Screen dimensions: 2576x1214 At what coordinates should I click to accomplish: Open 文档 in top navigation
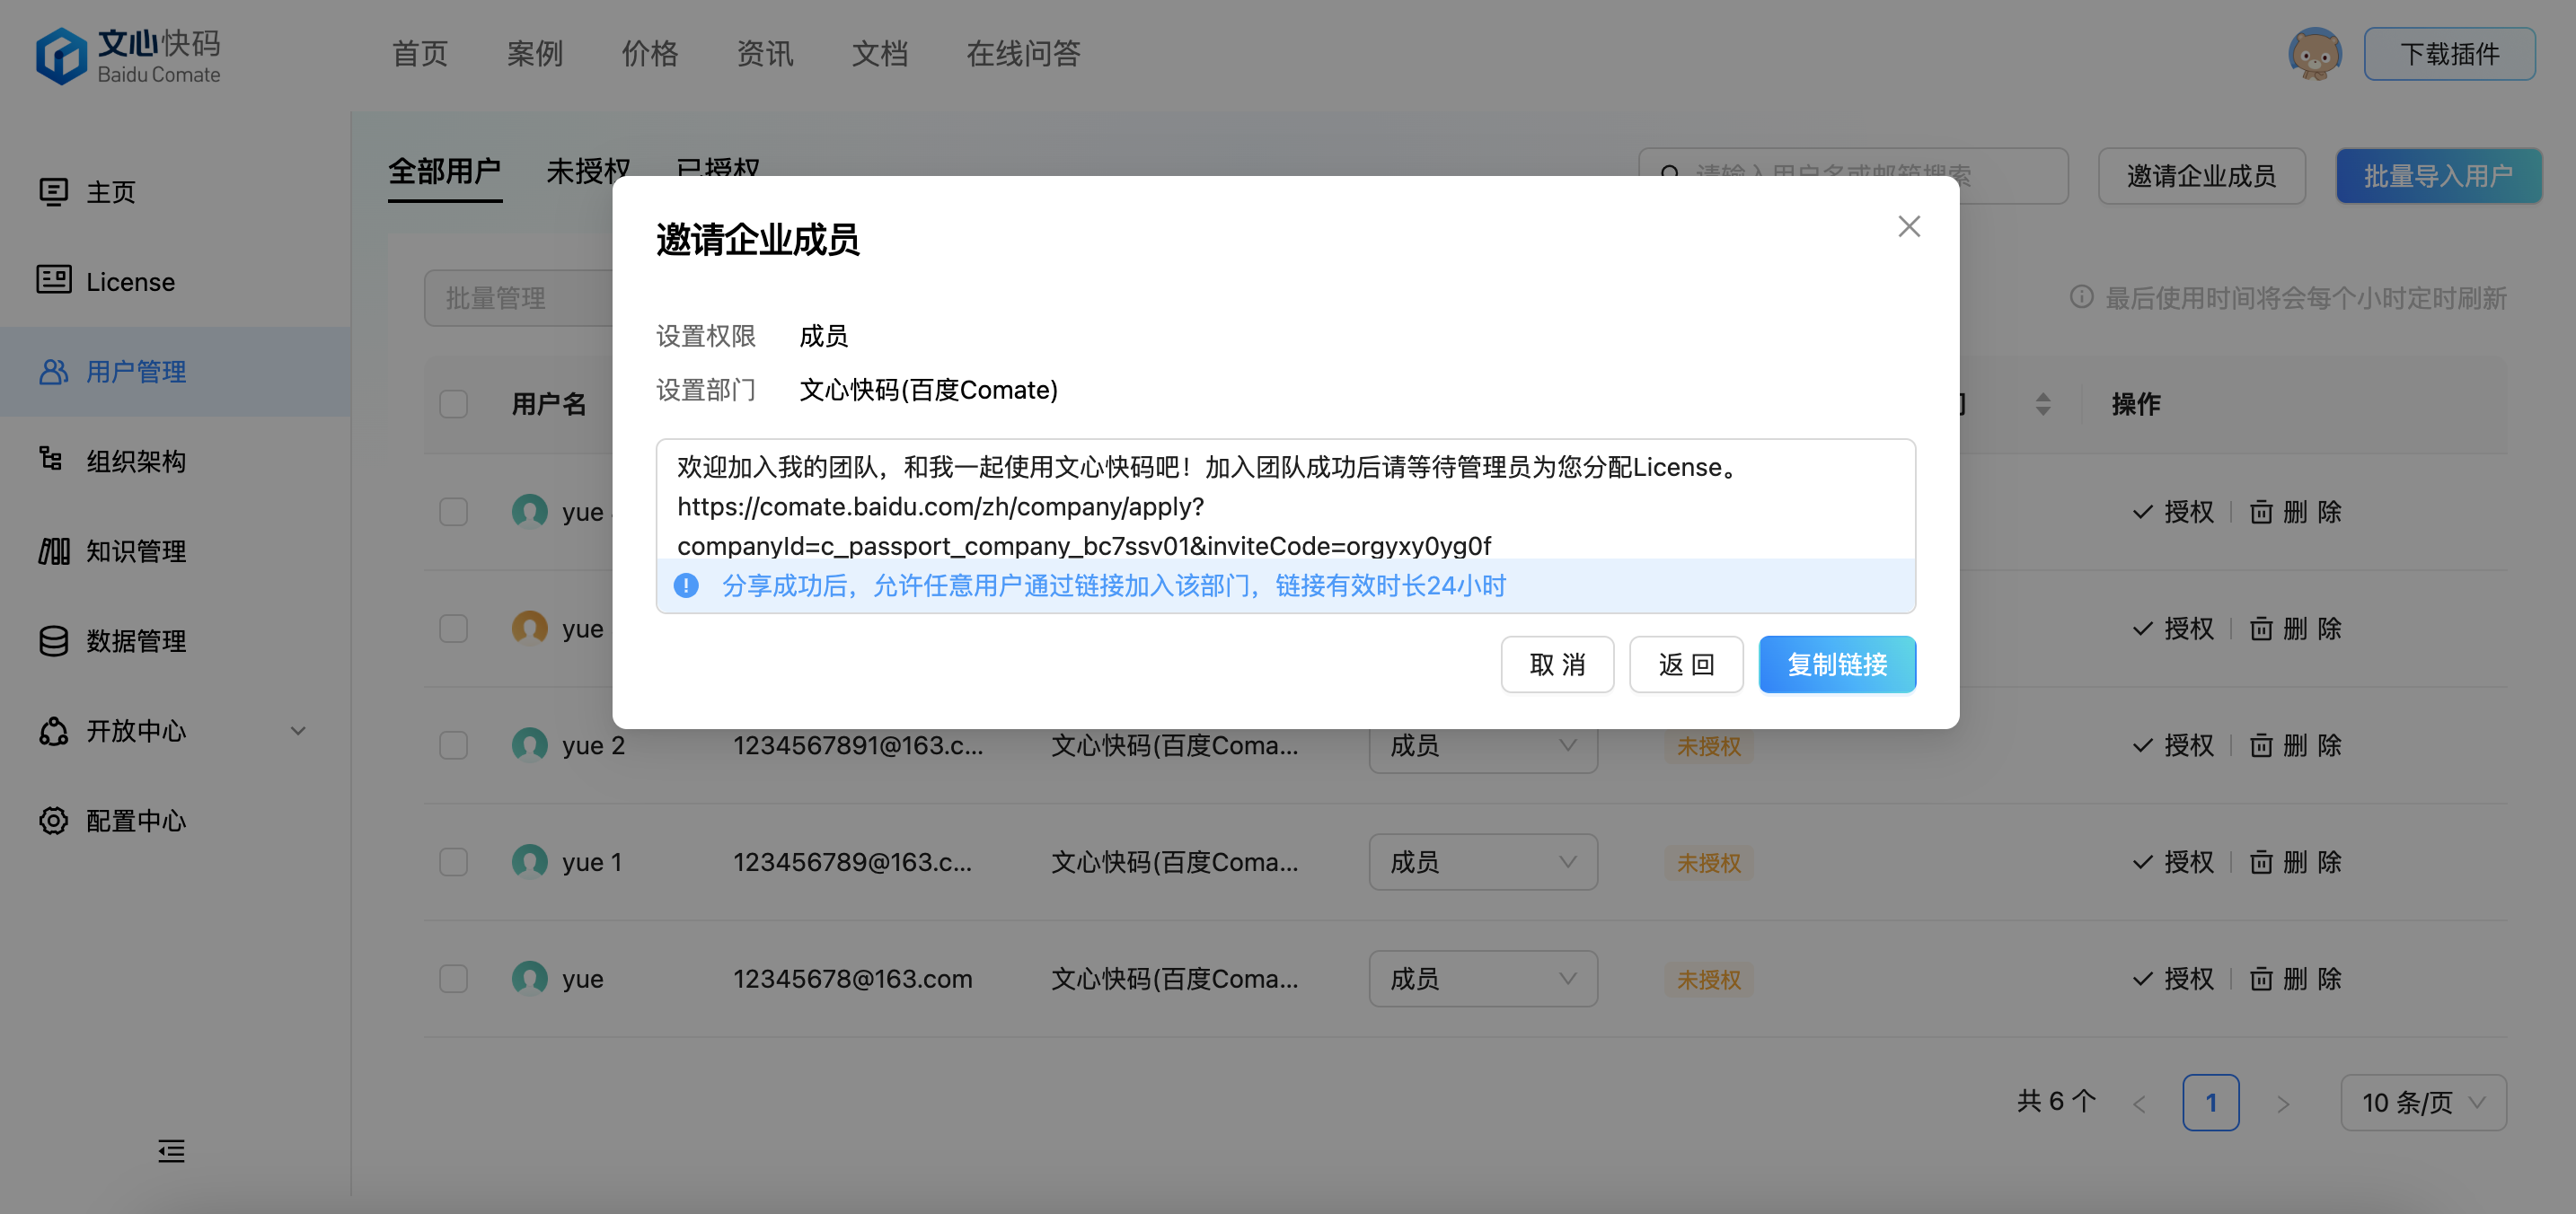pyautogui.click(x=880, y=54)
